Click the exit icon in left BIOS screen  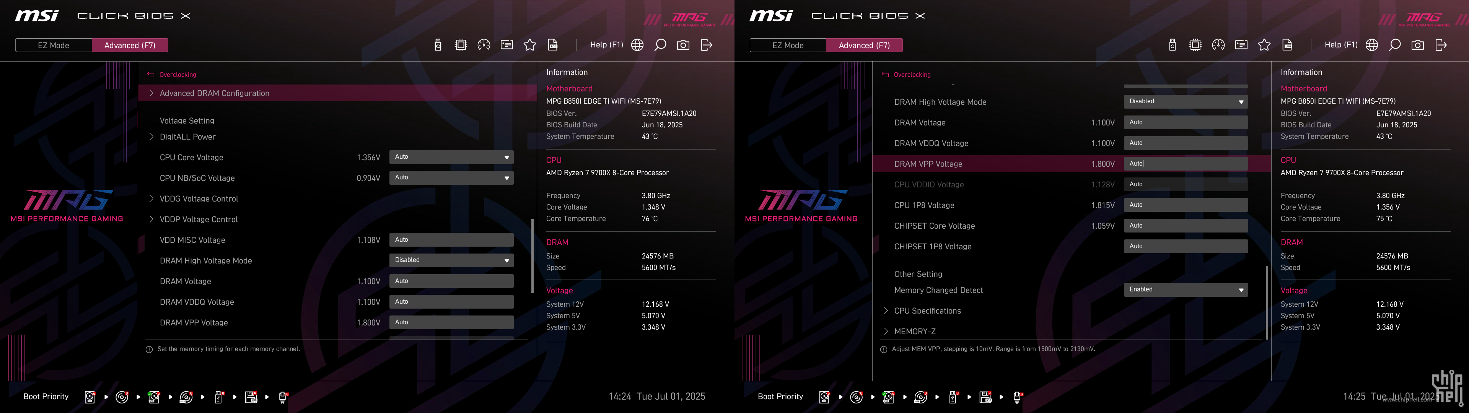tap(707, 45)
